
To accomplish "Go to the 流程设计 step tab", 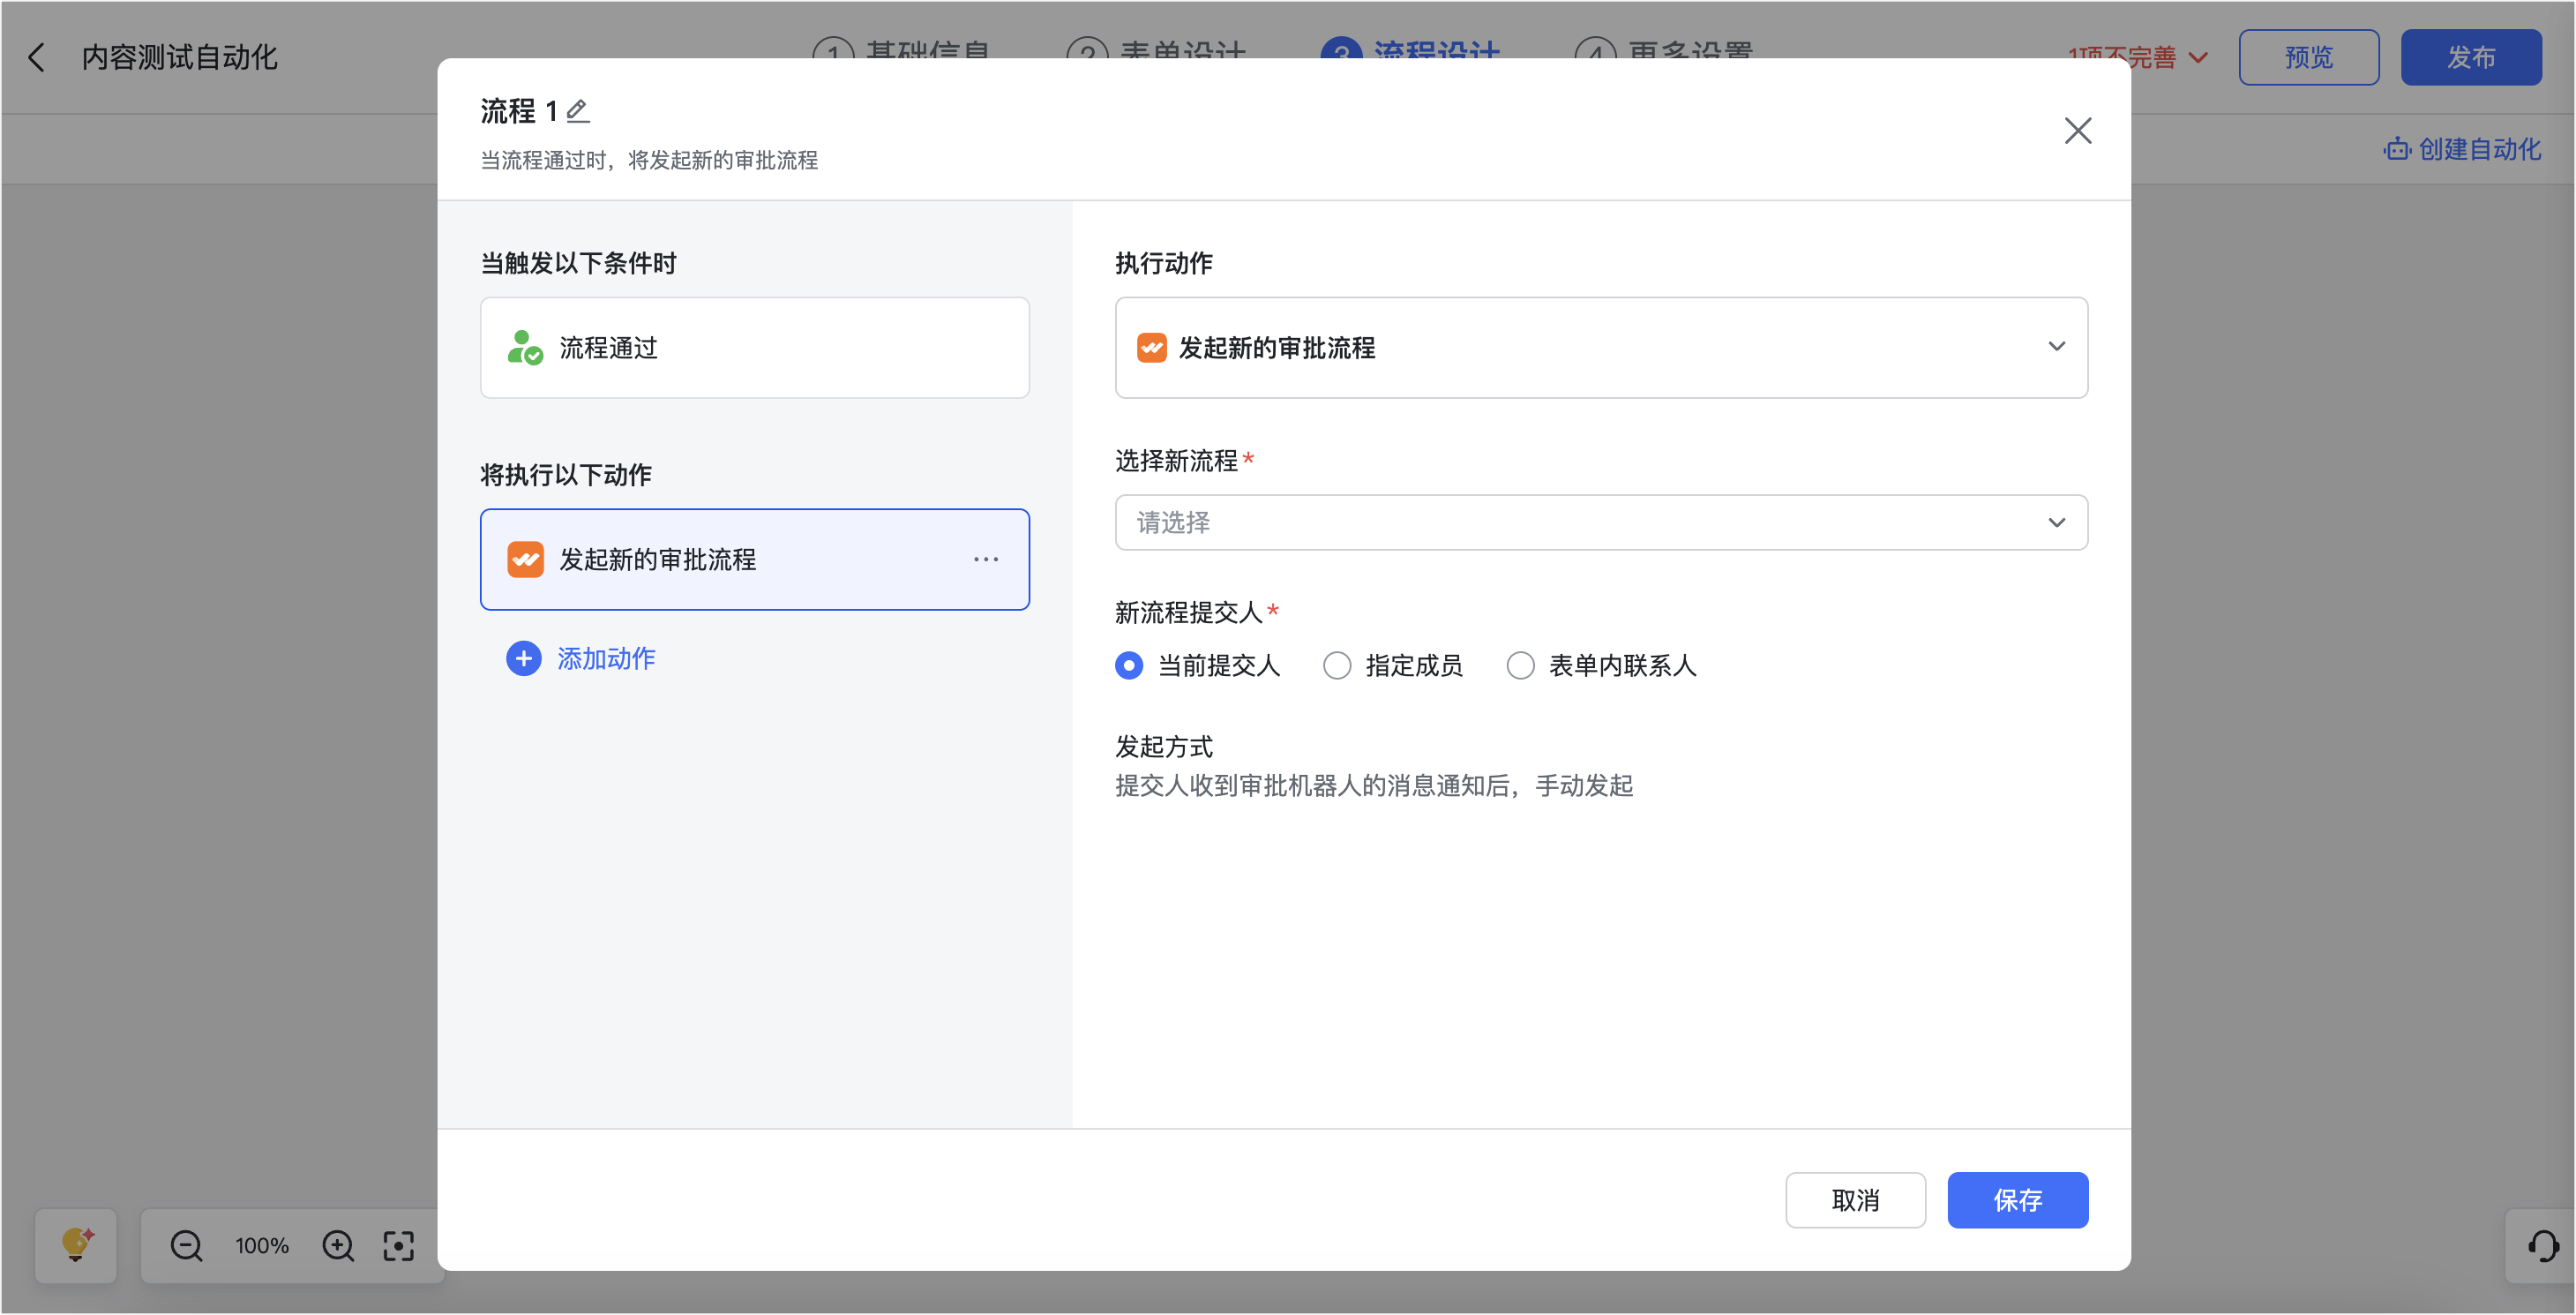I will click(1410, 50).
